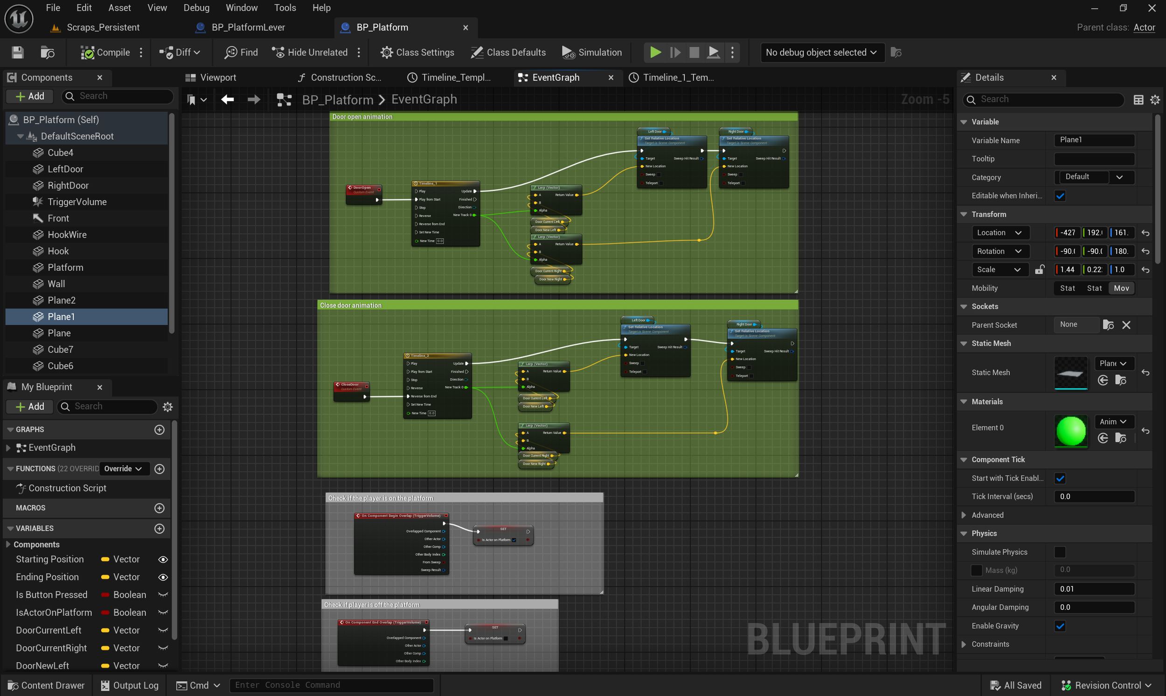Toggle Start with Tick Enabled checkbox

1060,478
